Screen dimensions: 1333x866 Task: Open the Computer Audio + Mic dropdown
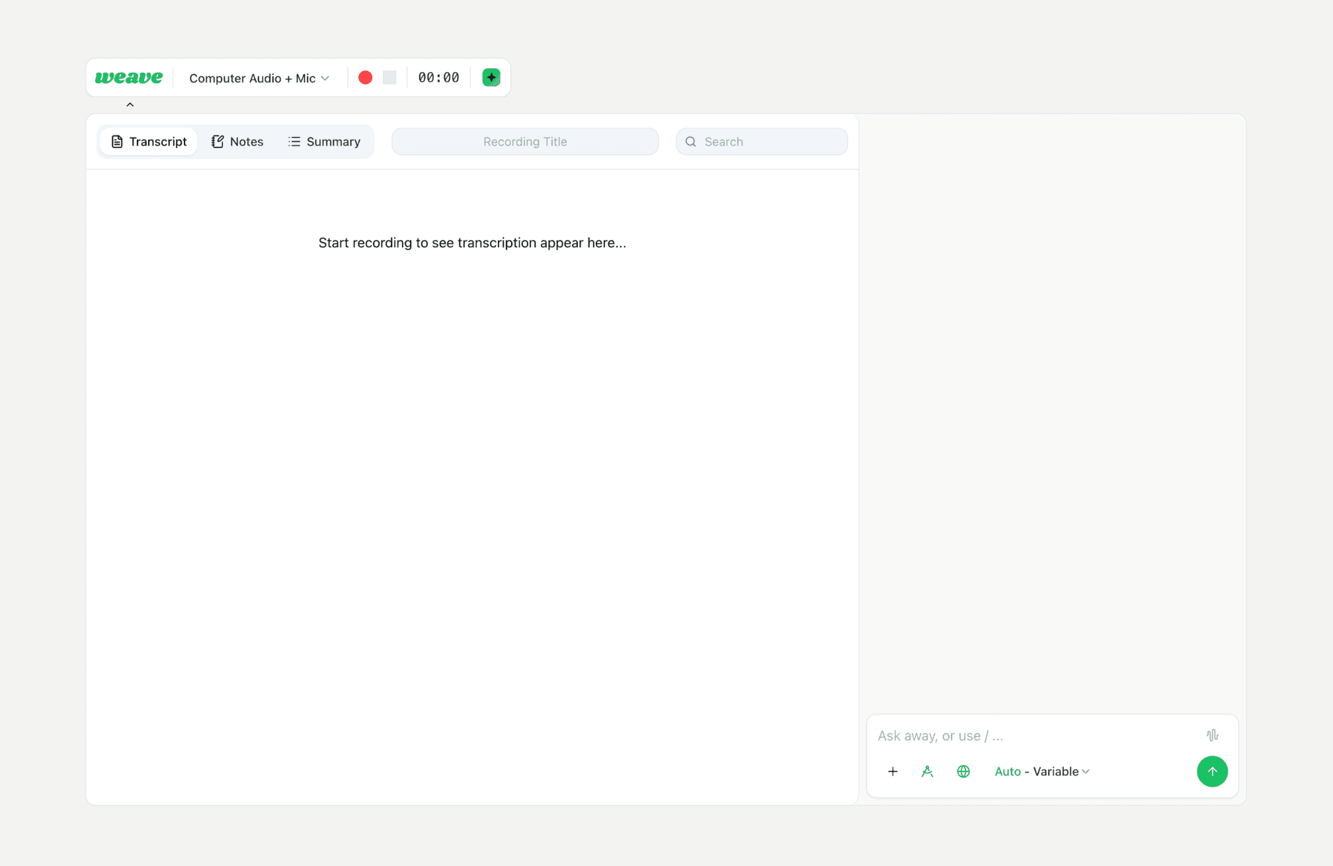click(259, 78)
